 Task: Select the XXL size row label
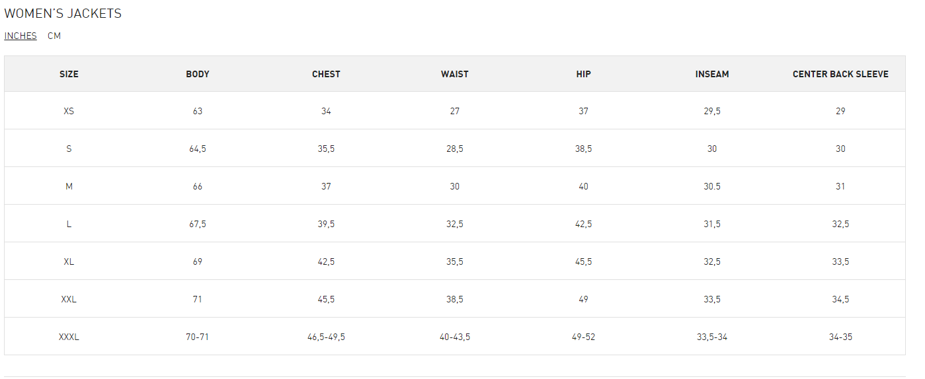[69, 299]
